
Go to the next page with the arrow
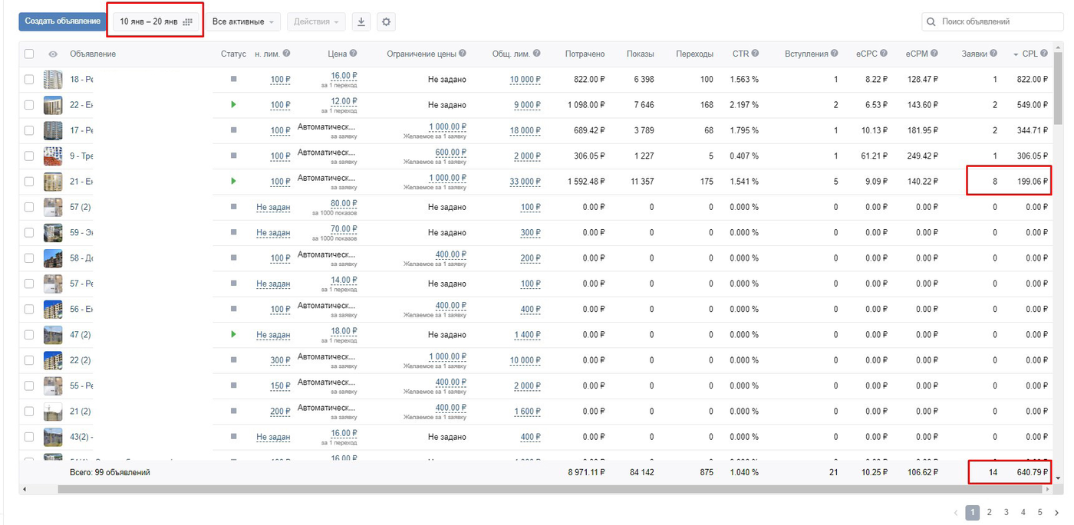pyautogui.click(x=1056, y=512)
